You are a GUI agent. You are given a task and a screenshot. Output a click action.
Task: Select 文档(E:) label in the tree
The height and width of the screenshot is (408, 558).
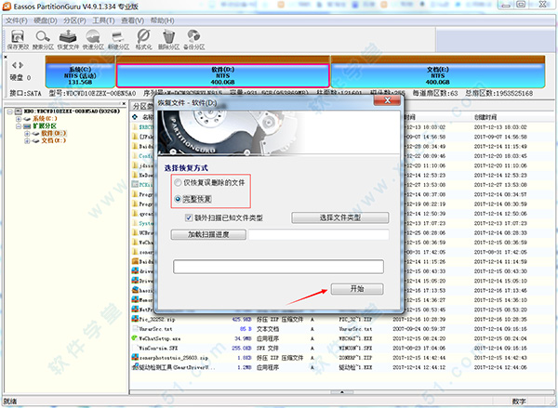pyautogui.click(x=53, y=141)
